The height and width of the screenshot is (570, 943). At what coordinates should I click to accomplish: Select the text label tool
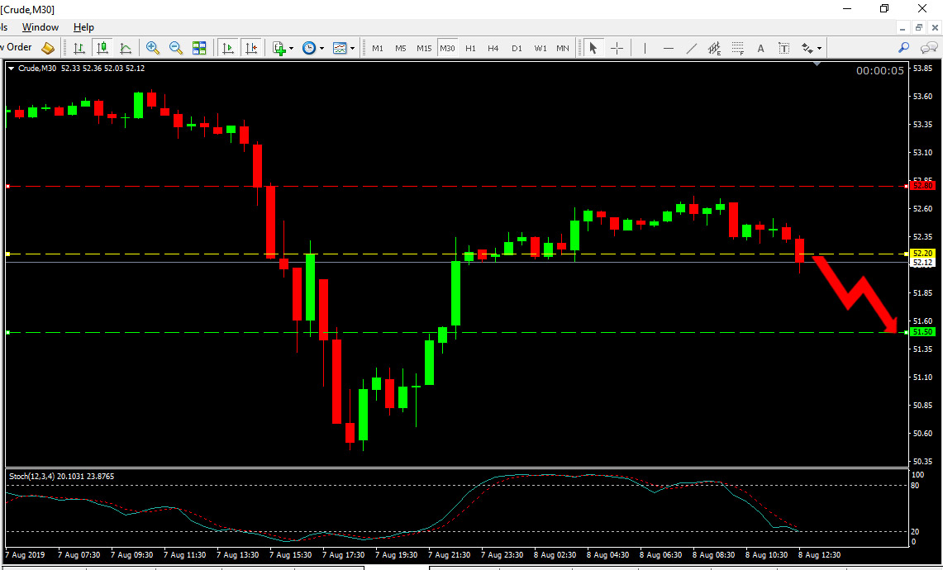[x=784, y=48]
